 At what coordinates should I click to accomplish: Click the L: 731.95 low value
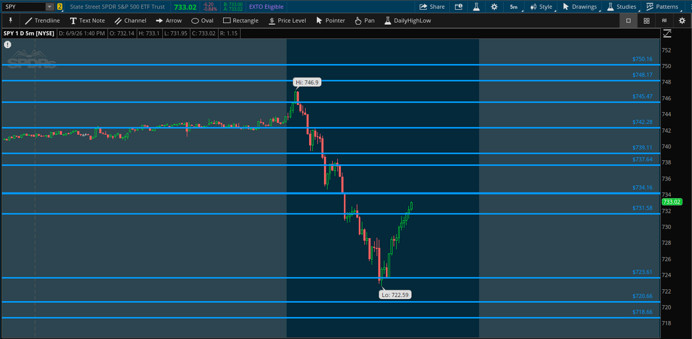(176, 33)
